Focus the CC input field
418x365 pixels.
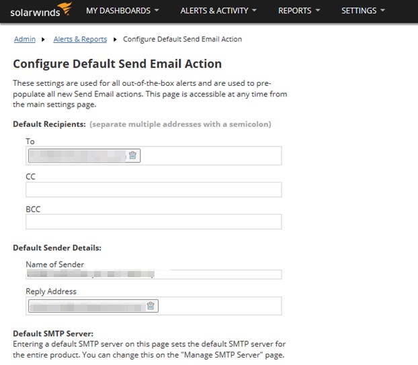[153, 190]
